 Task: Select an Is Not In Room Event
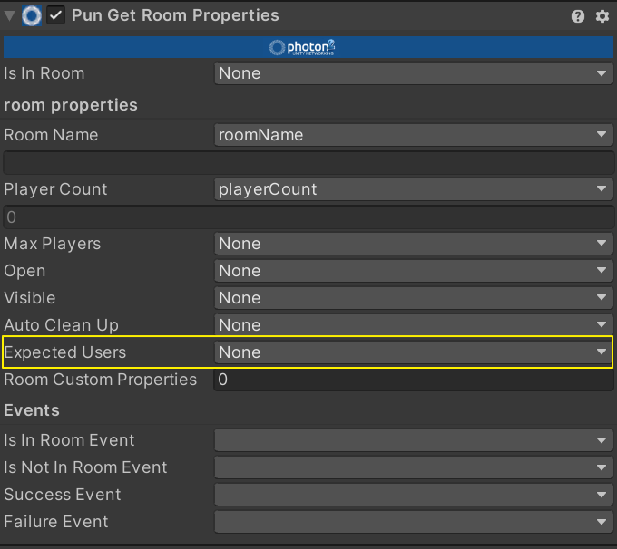coord(413,467)
